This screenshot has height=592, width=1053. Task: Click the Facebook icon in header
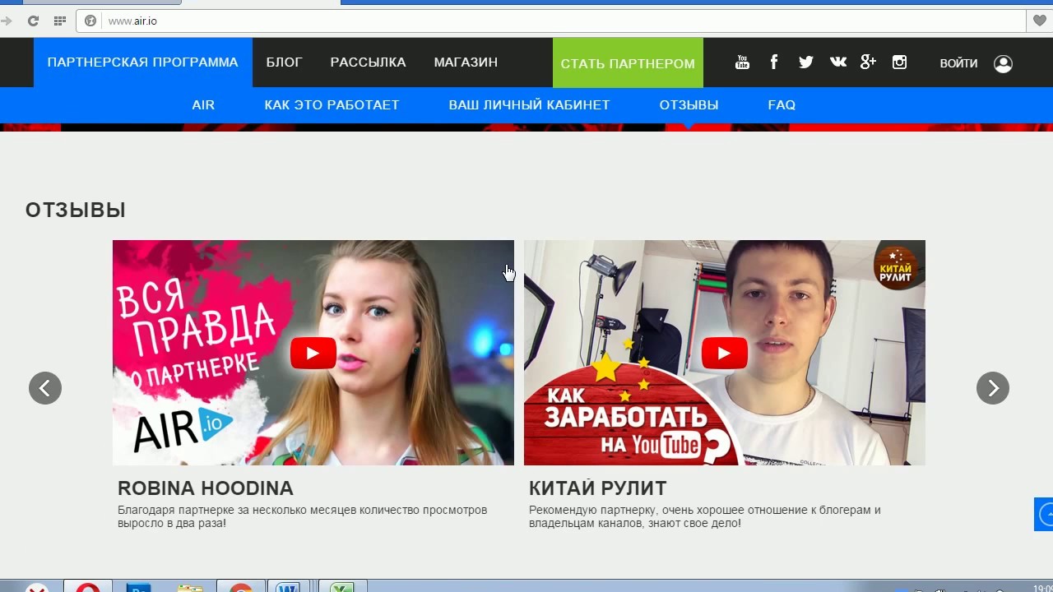click(774, 62)
